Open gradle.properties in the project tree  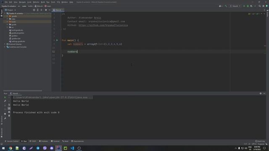pyautogui.click(x=18, y=33)
